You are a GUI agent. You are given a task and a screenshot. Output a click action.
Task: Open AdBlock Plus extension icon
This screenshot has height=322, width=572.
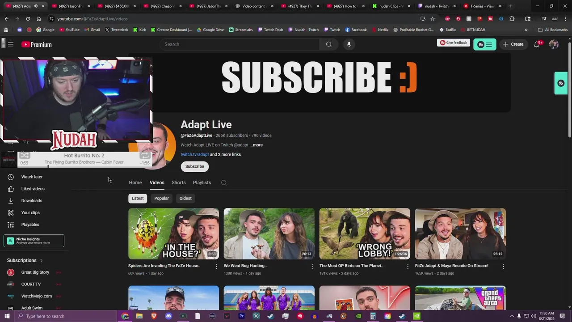click(447, 19)
